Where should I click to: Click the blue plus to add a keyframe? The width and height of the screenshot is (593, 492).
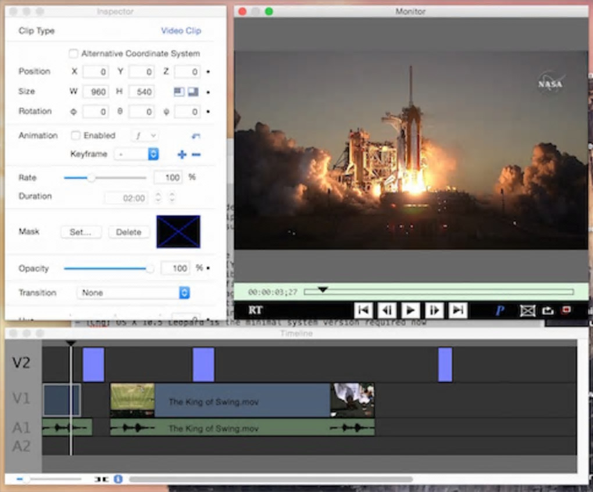[182, 155]
